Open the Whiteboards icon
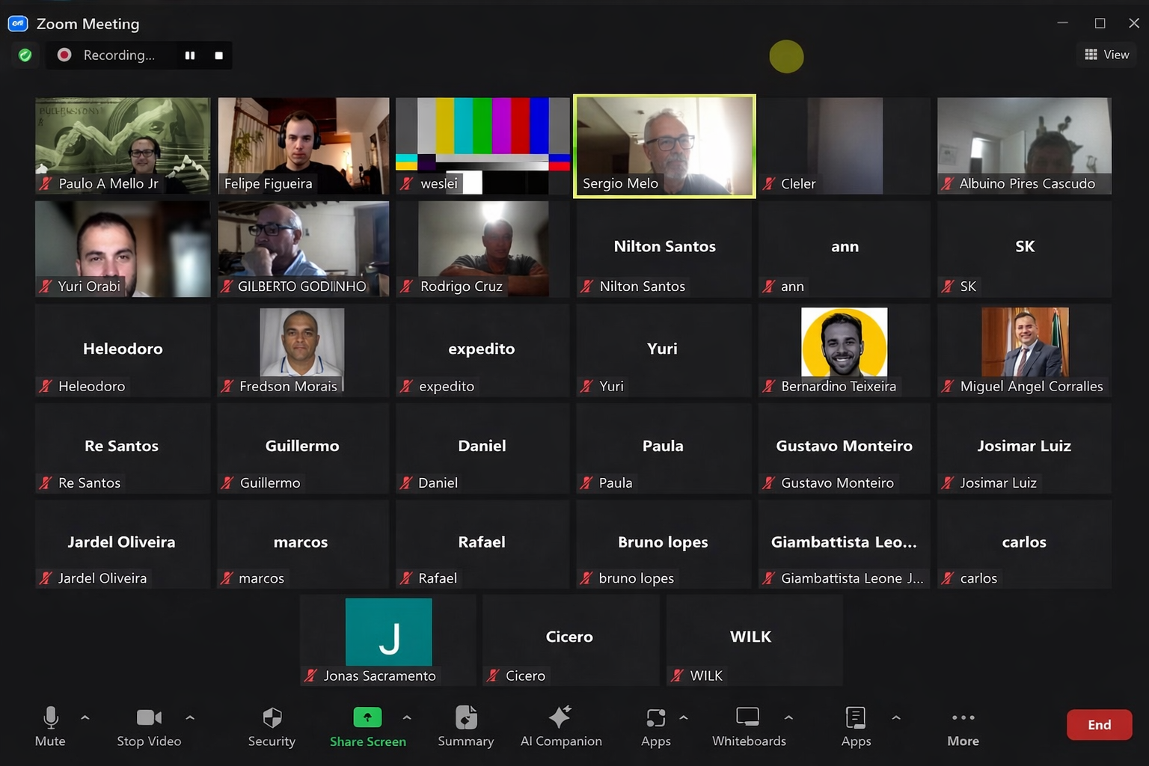Screen dimensions: 1149x766 point(747,718)
